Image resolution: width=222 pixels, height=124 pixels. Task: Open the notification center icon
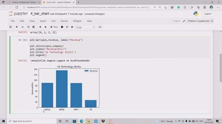[x=217, y=121]
